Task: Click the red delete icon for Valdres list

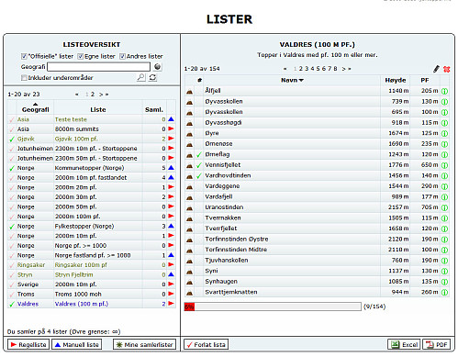Action: coord(446,69)
